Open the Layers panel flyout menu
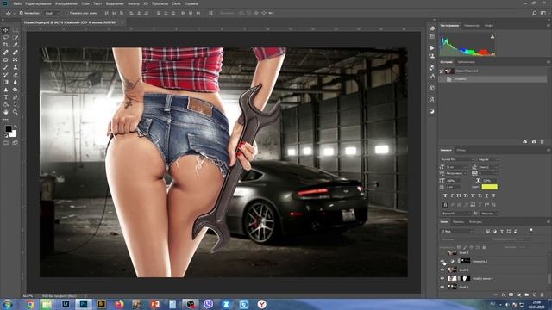 (x=549, y=222)
